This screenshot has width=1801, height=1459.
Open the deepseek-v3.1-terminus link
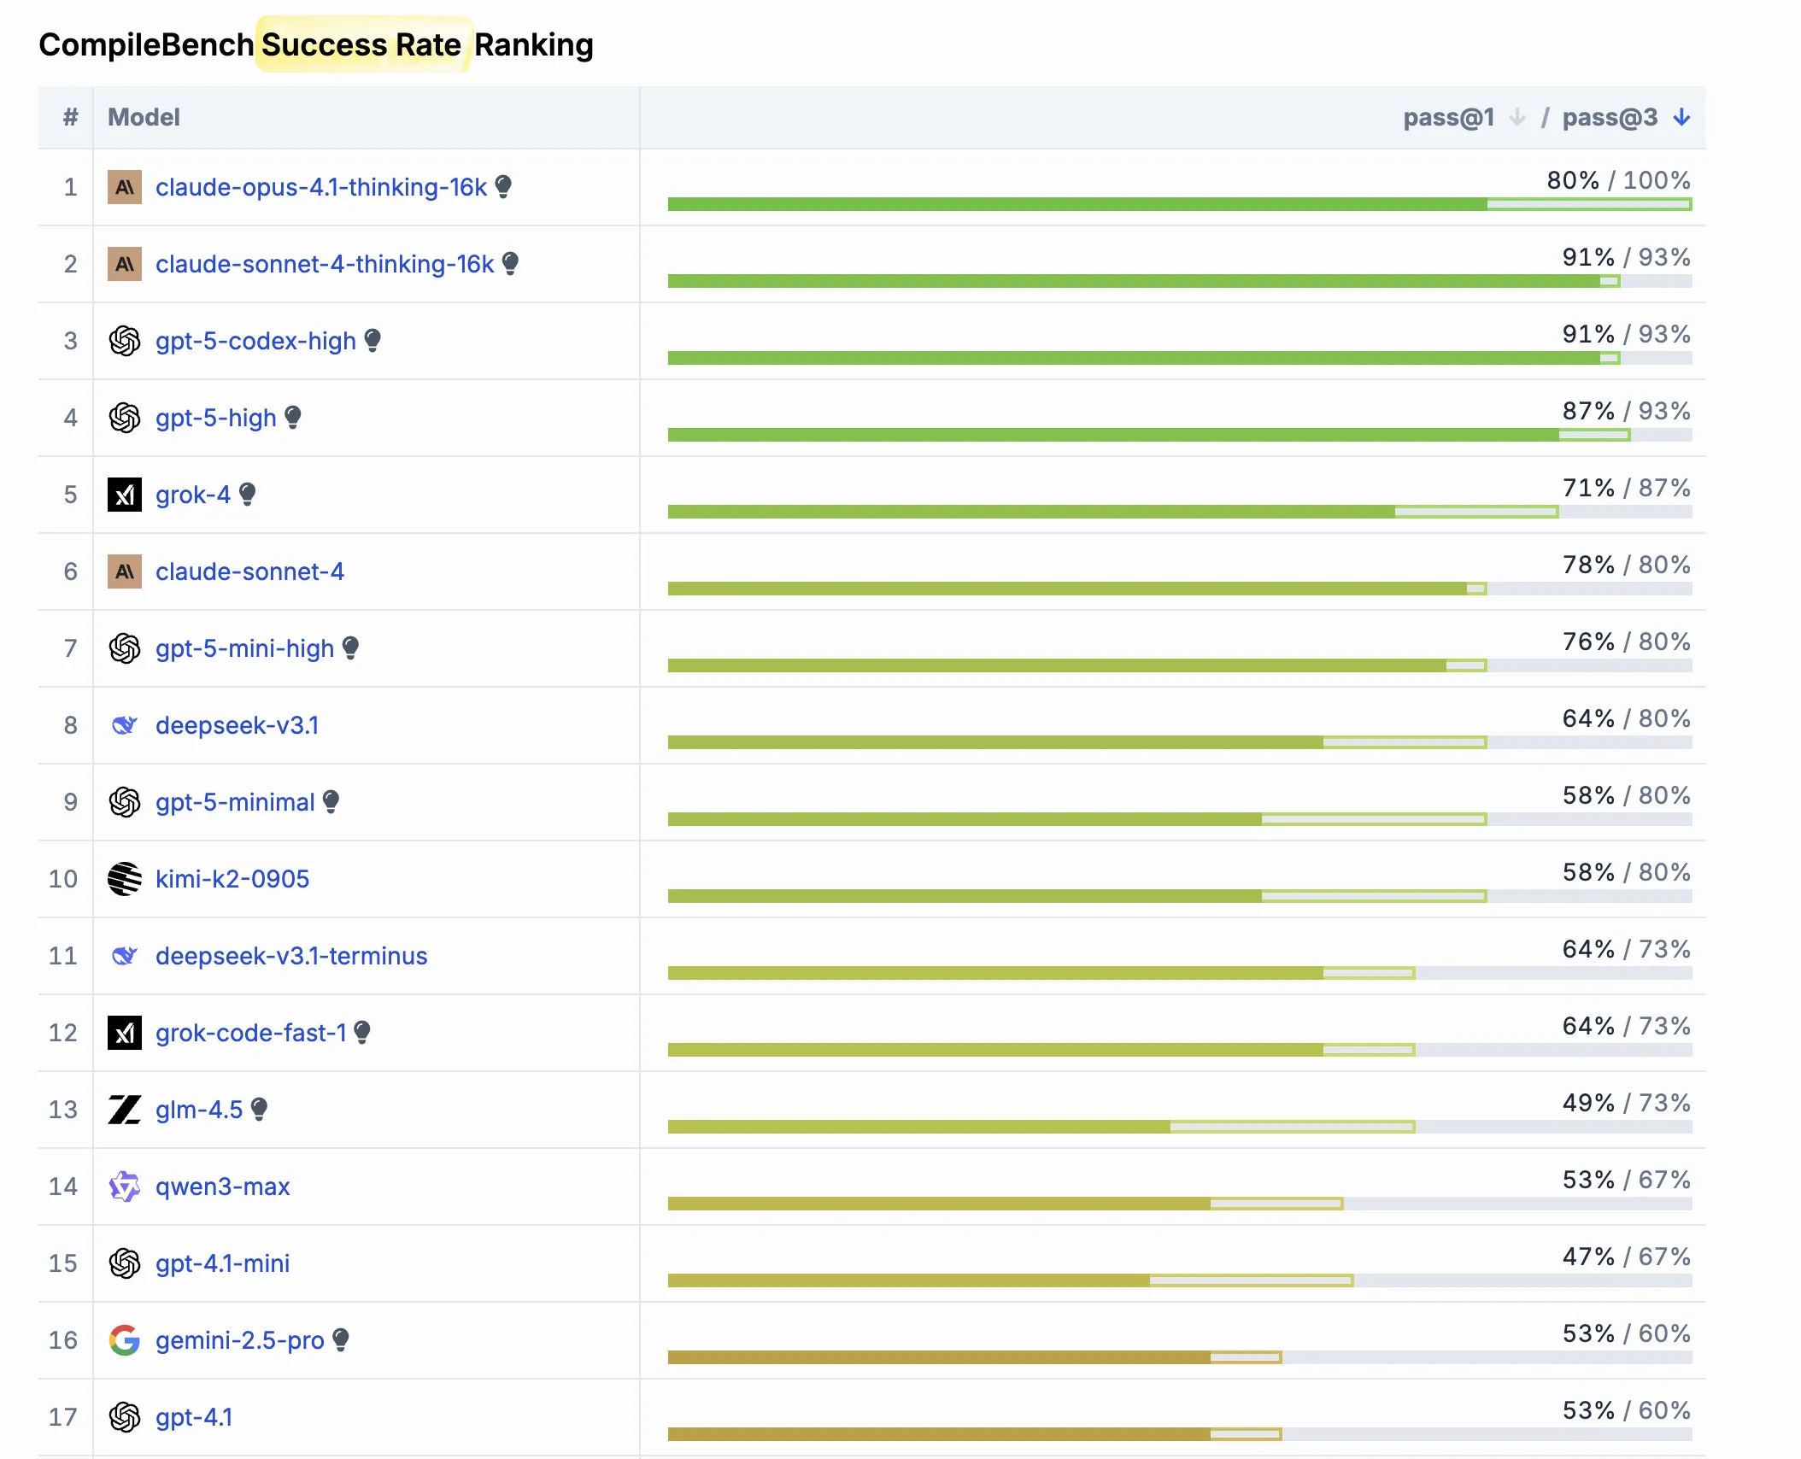pyautogui.click(x=291, y=956)
